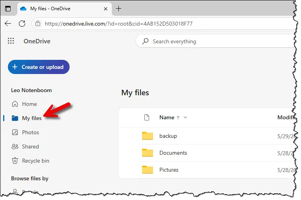Viewport: 301px width, 200px height.
Task: Click the magnifier icon in search box
Action: (x=145, y=41)
